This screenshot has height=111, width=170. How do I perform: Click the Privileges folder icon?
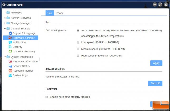click(8, 12)
